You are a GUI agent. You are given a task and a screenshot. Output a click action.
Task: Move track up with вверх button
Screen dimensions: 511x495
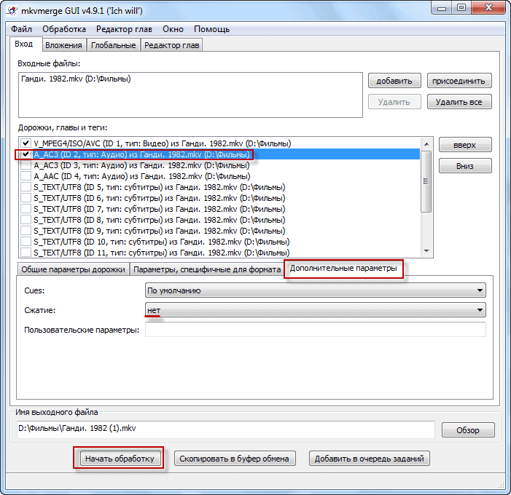coord(465,145)
